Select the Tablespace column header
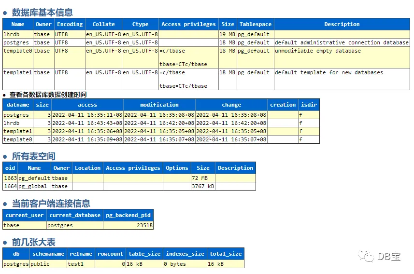This screenshot has width=414, height=274. 256,24
